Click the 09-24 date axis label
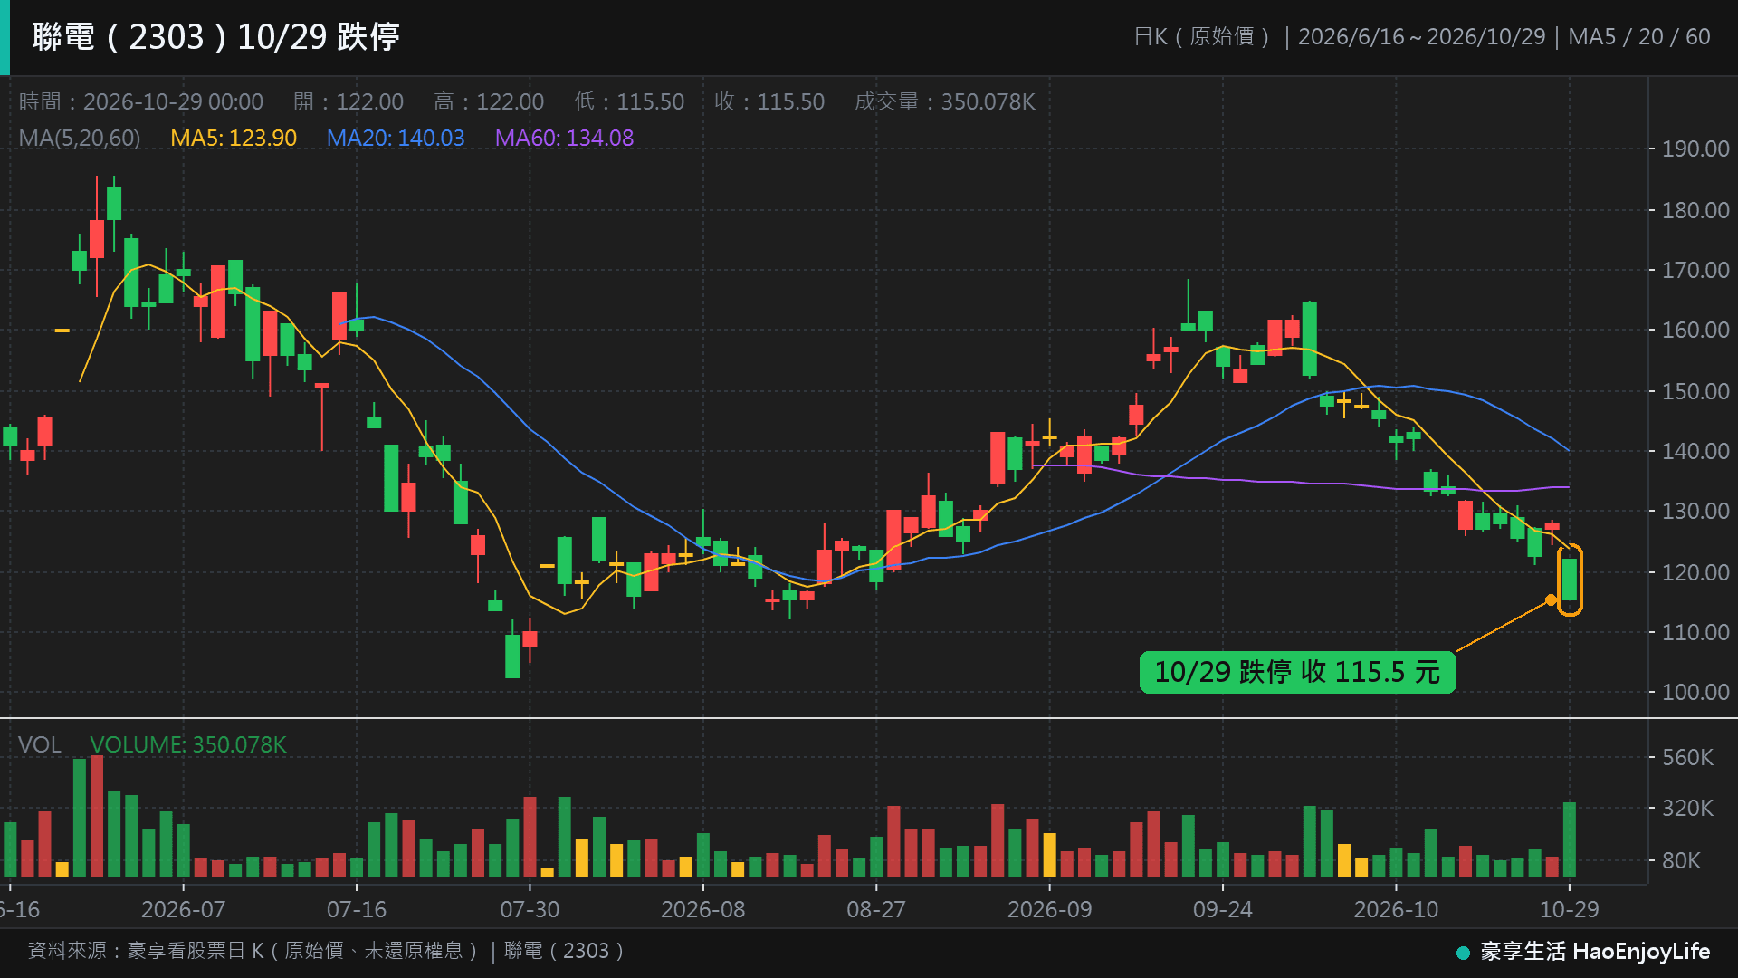 click(x=1223, y=909)
